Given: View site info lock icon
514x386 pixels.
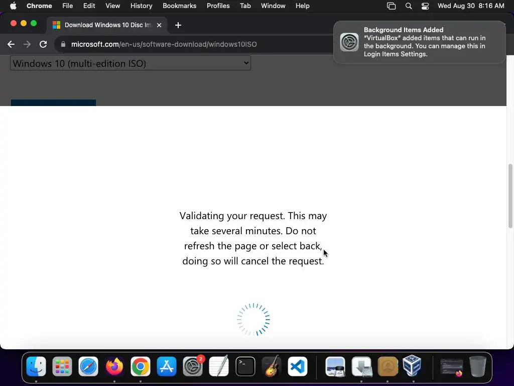Looking at the screenshot, I should (63, 44).
